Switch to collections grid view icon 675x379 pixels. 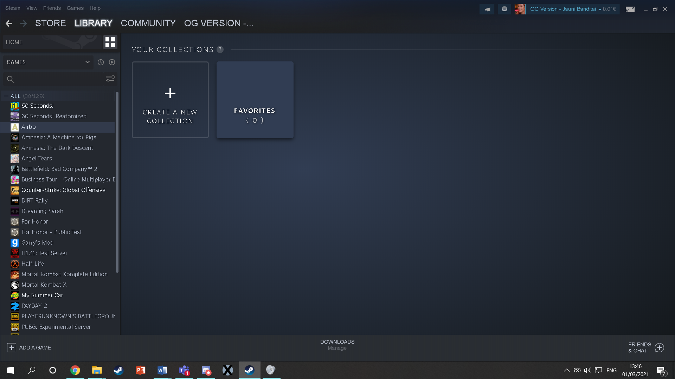pyautogui.click(x=110, y=42)
